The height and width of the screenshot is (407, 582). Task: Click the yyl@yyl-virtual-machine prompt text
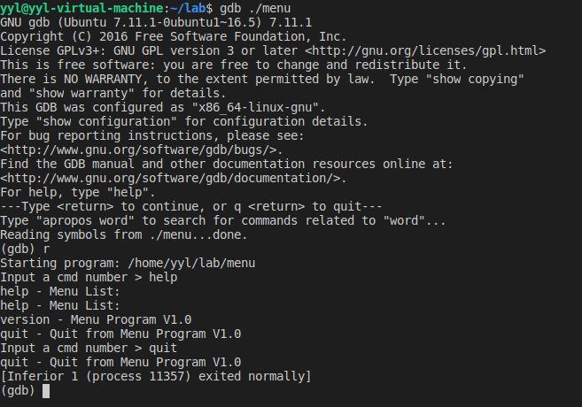[71, 8]
